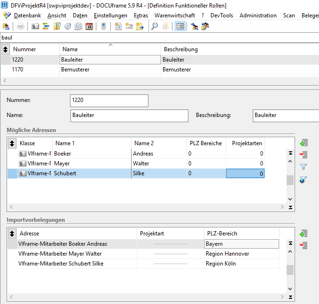Screen dimensions: 319x304
Task: Click the note with users icon
Action: [205, 26]
